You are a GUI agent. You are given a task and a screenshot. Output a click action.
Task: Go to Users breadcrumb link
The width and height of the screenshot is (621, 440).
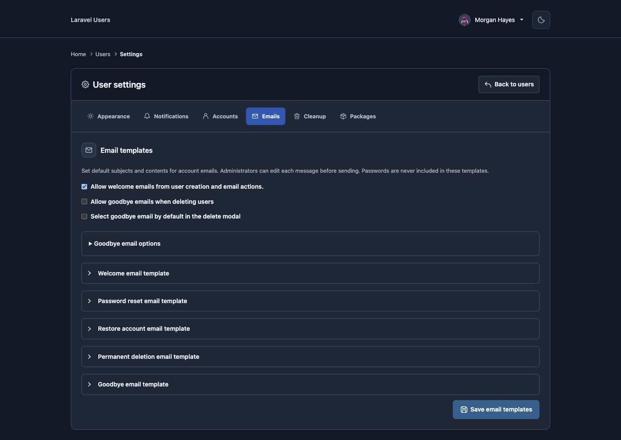(x=103, y=54)
